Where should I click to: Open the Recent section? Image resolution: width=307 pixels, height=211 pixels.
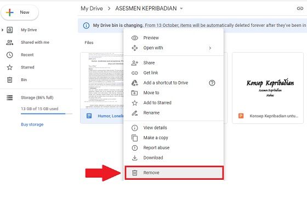pos(27,55)
